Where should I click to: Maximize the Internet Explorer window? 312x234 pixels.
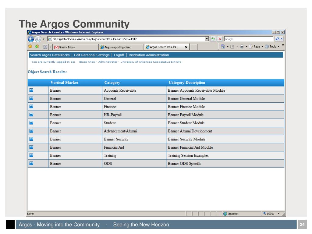click(x=278, y=32)
